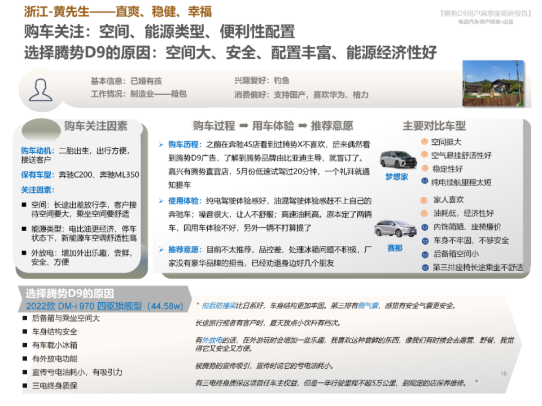Select the smiley icon beside 空间挺大
Image resolution: width=542 pixels, height=406 pixels.
click(424, 142)
